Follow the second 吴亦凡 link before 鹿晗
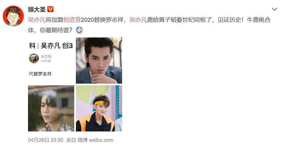 click(x=138, y=20)
